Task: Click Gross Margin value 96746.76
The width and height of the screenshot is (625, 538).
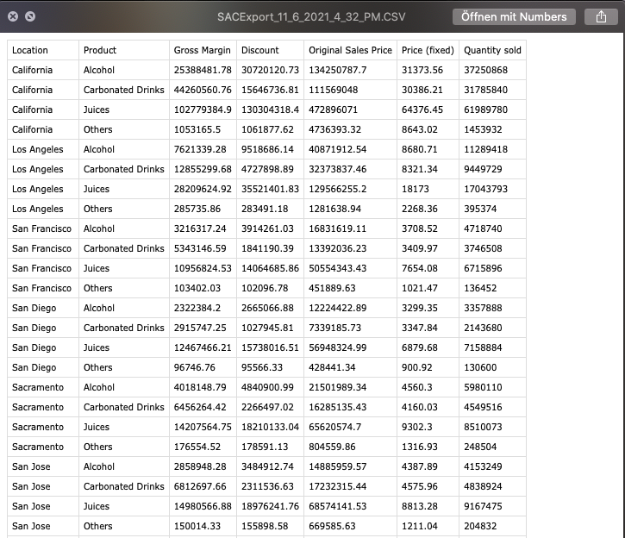Action: click(194, 367)
